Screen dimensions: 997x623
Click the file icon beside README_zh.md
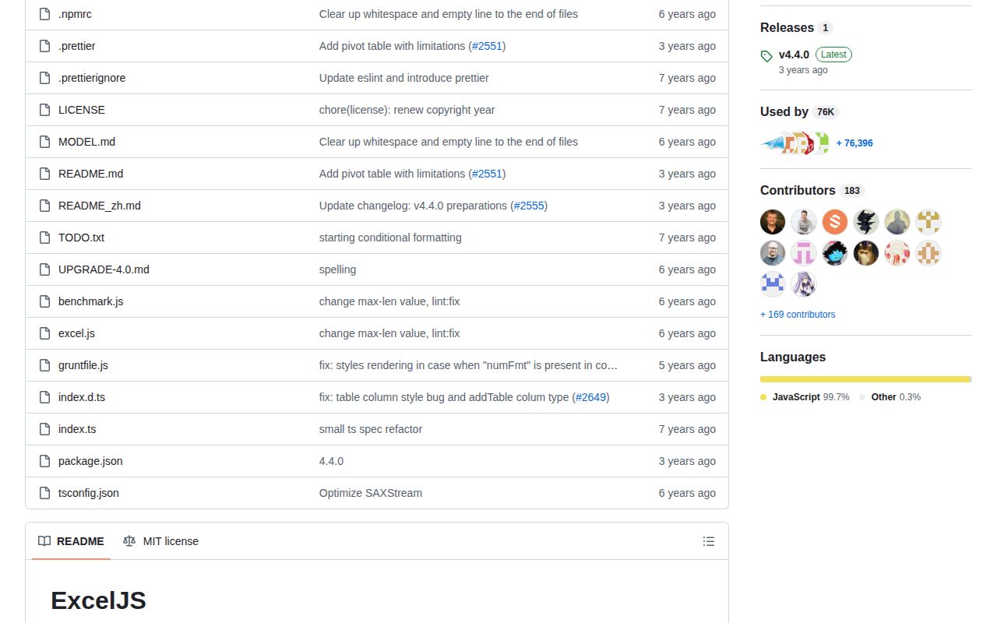tap(45, 206)
